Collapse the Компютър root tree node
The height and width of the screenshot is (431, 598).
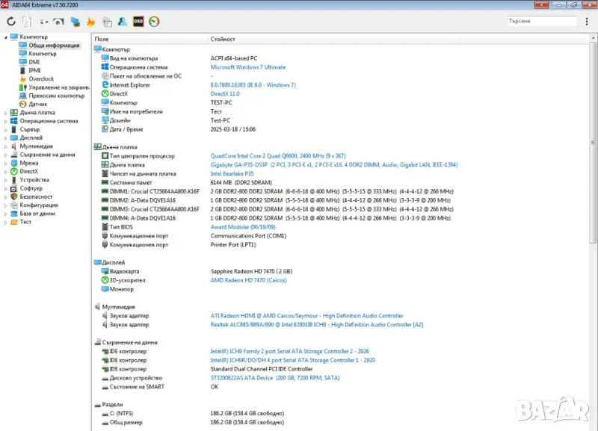pos(6,37)
